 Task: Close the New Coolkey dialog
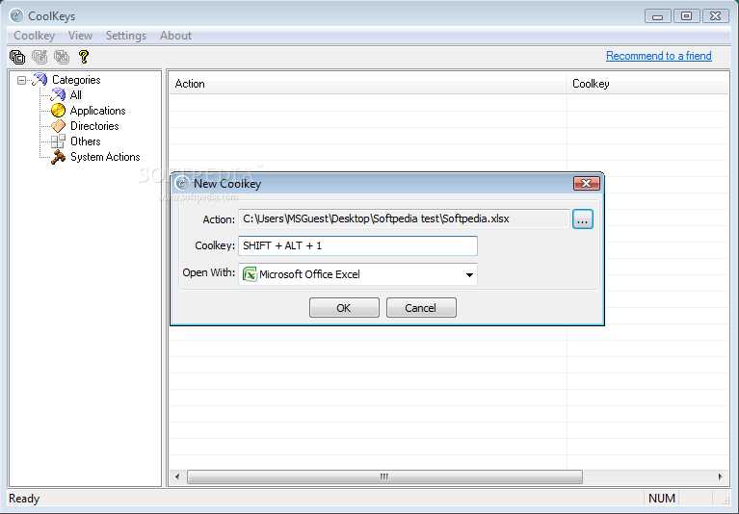(x=587, y=184)
